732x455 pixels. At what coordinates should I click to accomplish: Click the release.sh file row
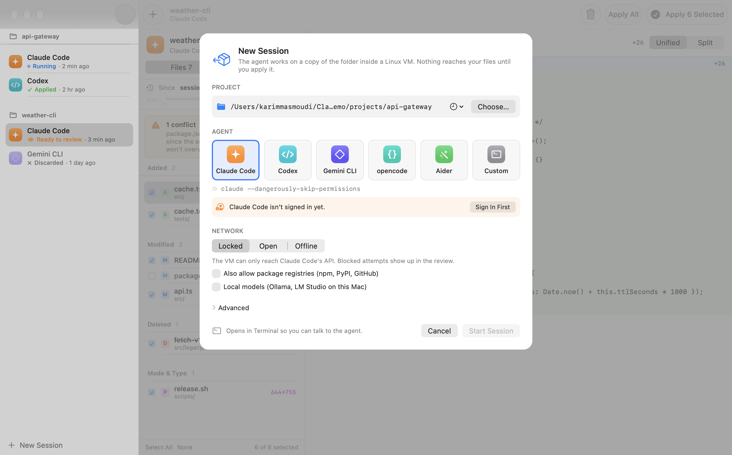tap(222, 392)
